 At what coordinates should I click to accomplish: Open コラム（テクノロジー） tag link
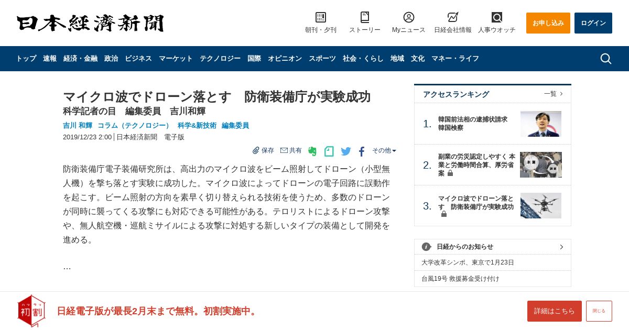click(x=135, y=126)
